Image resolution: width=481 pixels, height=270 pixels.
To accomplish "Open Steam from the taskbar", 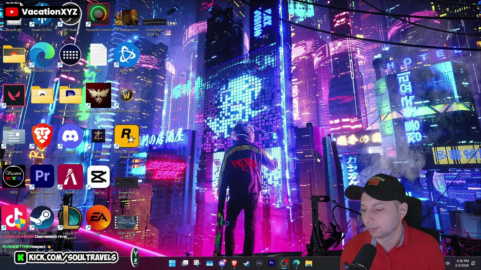I will pos(247,263).
